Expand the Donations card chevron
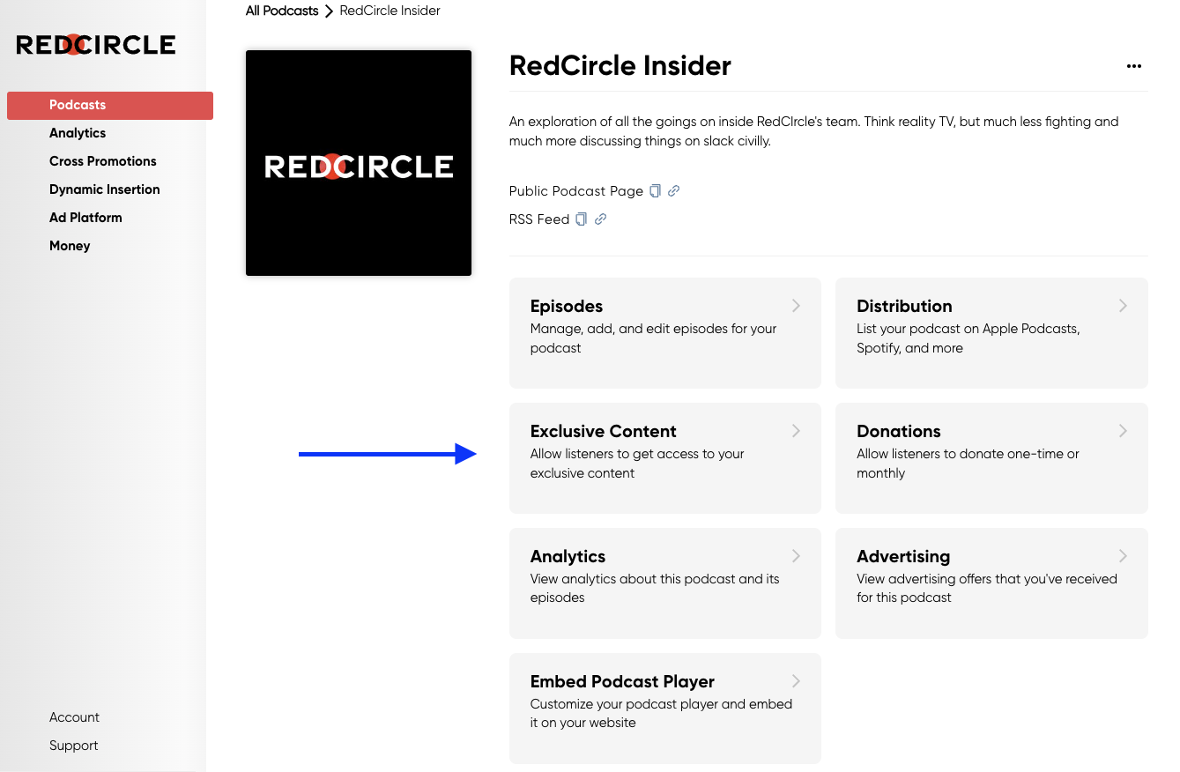Screen dimensions: 1180x772 point(1123,431)
